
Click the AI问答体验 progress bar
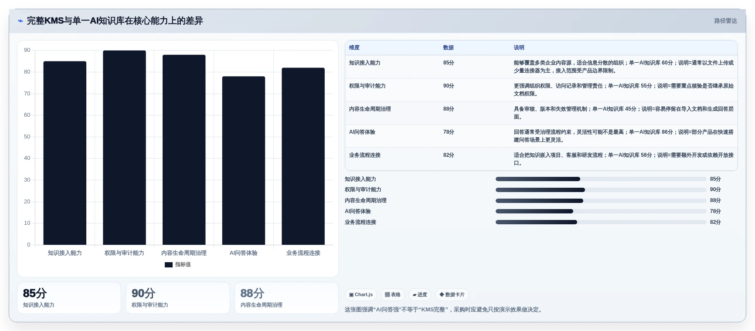pos(601,211)
